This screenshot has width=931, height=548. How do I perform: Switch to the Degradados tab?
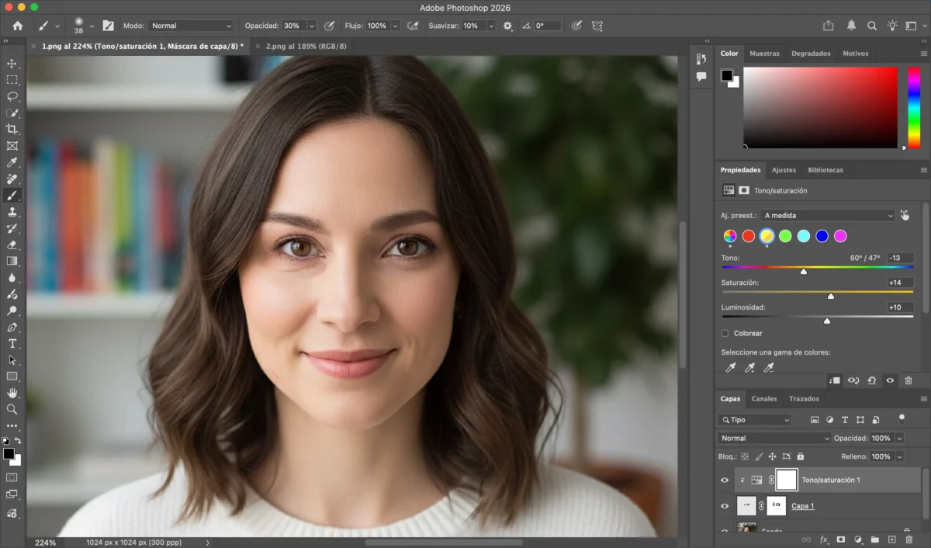(x=811, y=54)
